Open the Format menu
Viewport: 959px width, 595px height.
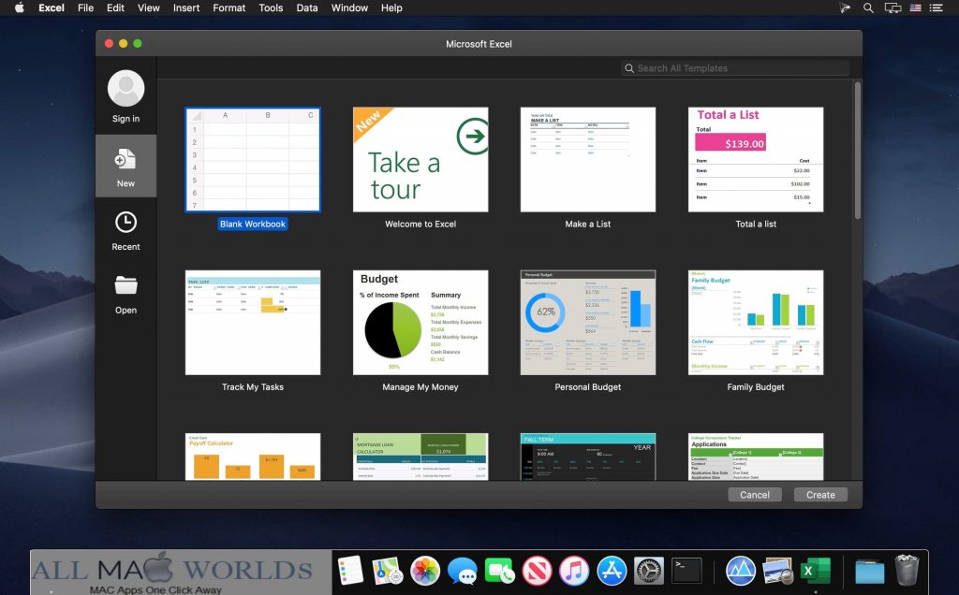tap(229, 7)
